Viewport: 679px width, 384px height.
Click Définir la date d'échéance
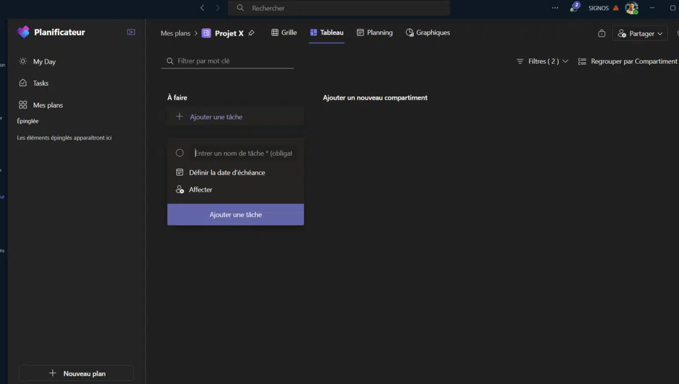point(226,173)
